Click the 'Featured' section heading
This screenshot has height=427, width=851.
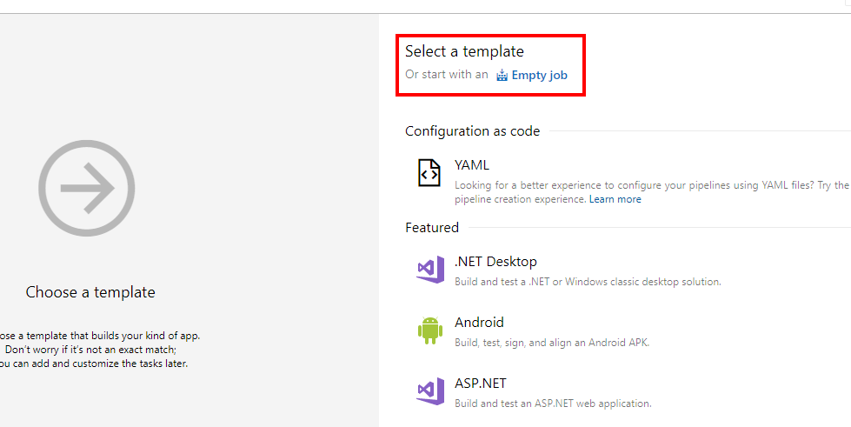click(x=432, y=228)
